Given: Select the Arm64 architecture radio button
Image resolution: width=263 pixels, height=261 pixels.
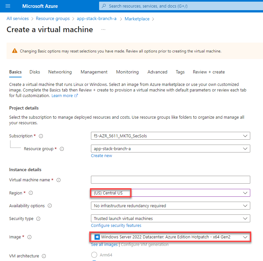Looking at the screenshot, I should pyautogui.click(x=94, y=255).
